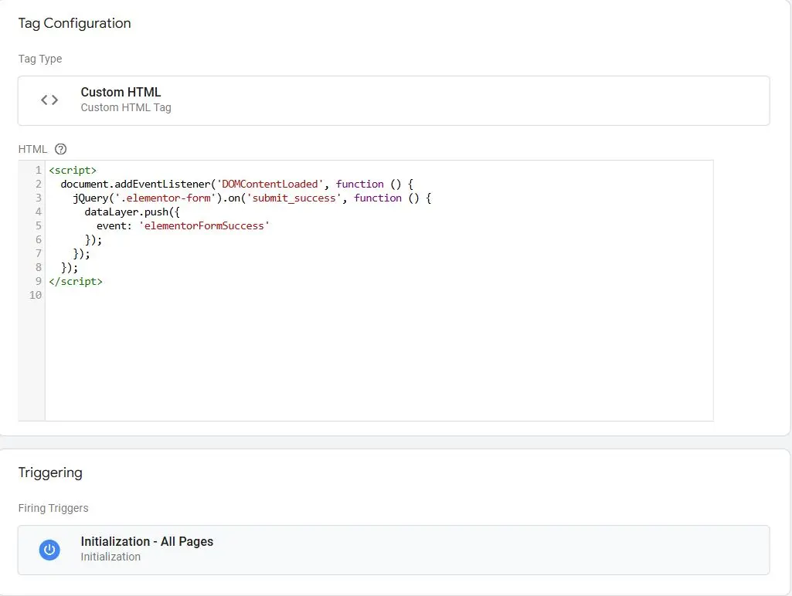Click line number 5 in the gutter

point(39,225)
